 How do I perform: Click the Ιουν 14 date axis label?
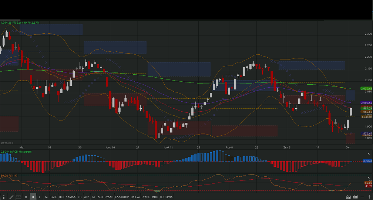click(110, 147)
